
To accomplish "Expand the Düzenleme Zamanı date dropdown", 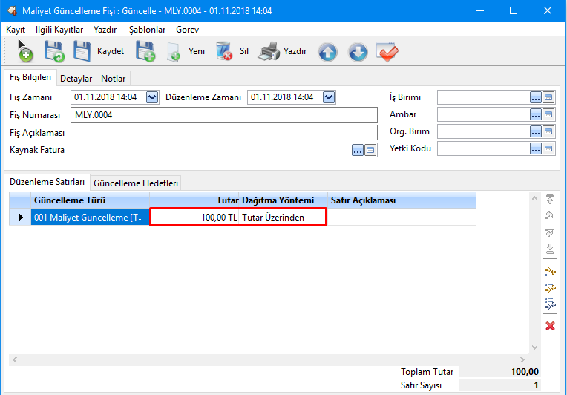I will coord(329,97).
